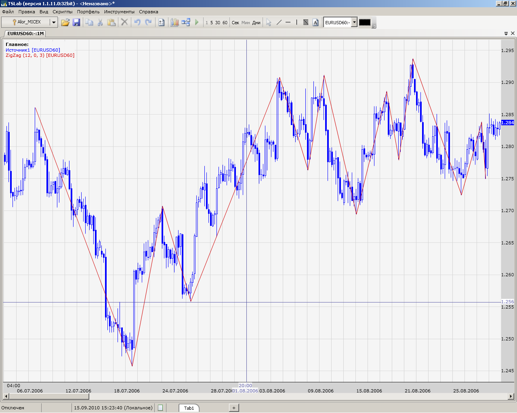Expand the Alor_MICEX data source dropdown
This screenshot has width=517, height=413.
53,23
